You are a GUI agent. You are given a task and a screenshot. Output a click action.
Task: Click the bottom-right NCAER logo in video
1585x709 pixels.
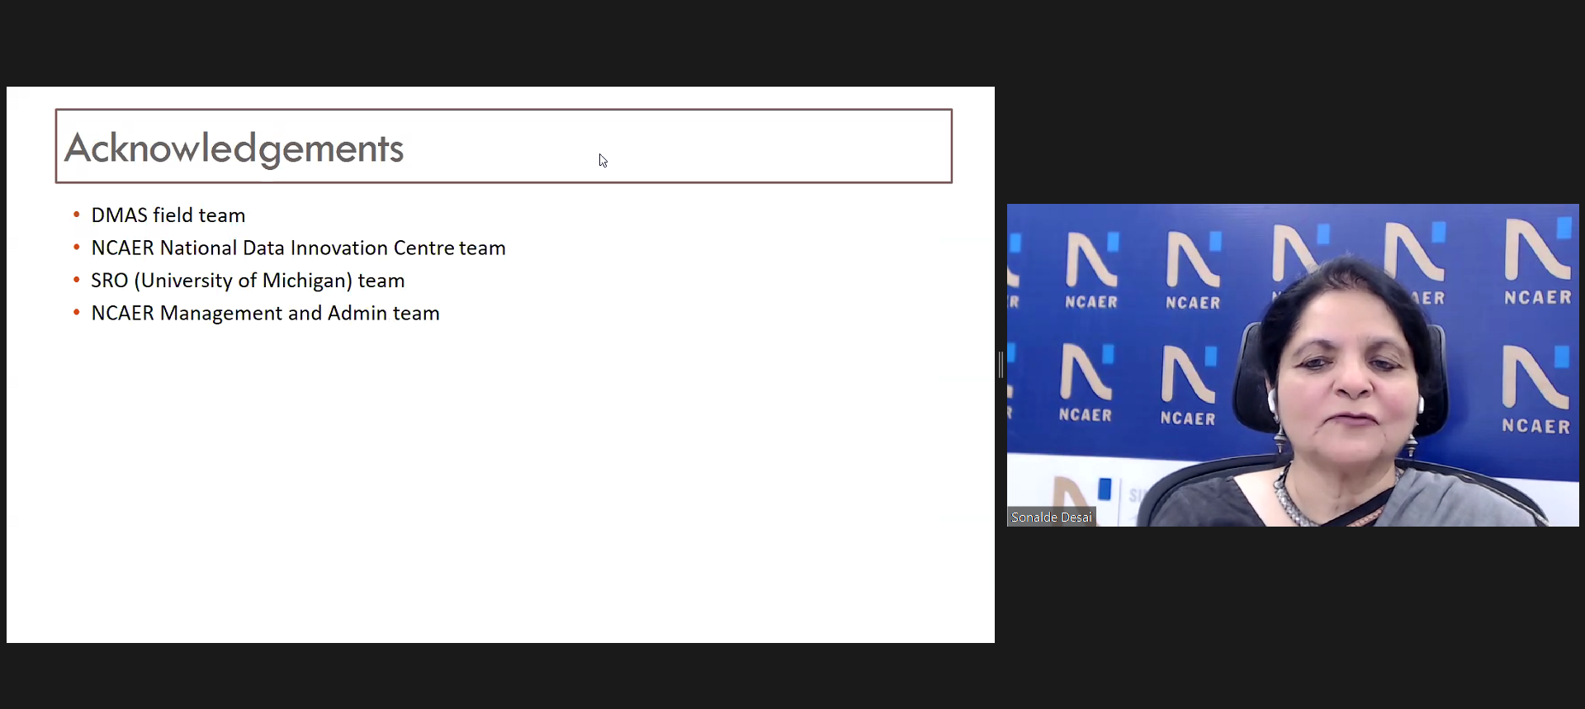tap(1535, 390)
